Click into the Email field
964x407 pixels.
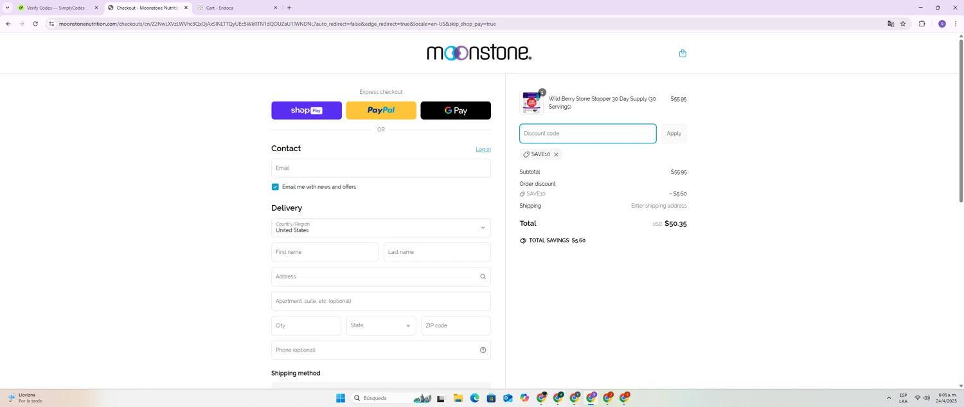coord(381,168)
